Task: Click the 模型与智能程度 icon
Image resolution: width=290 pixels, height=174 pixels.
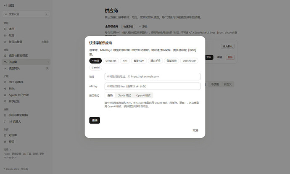Action: point(5,55)
